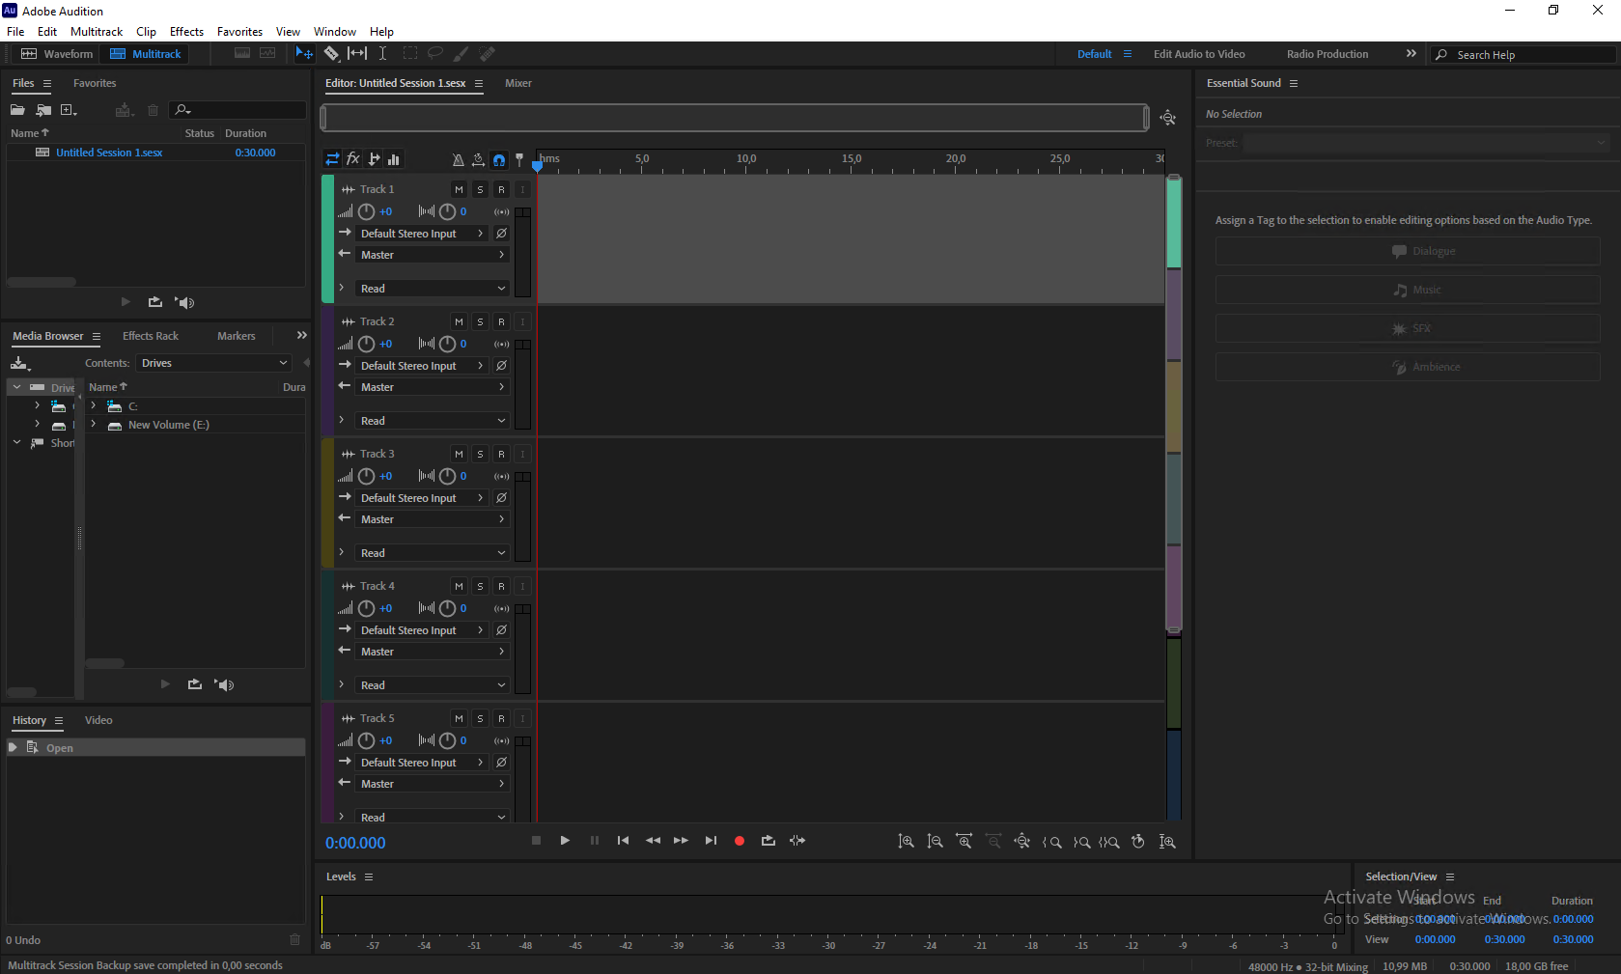Adjust Track 2 pan knob

tap(448, 344)
